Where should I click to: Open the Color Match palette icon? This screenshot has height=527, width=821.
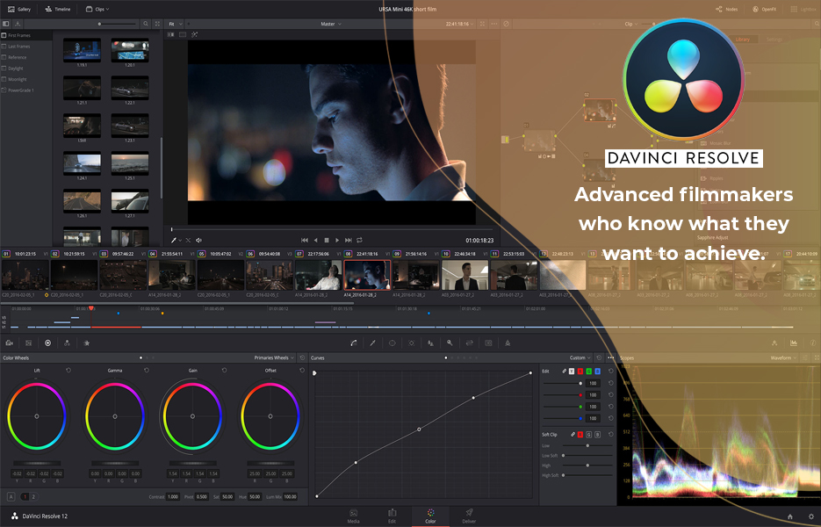[28, 343]
